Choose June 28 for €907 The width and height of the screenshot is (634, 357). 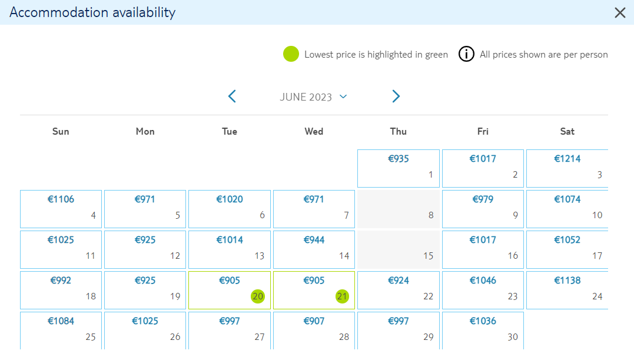click(314, 331)
